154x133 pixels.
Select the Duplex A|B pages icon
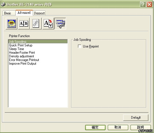(24, 24)
